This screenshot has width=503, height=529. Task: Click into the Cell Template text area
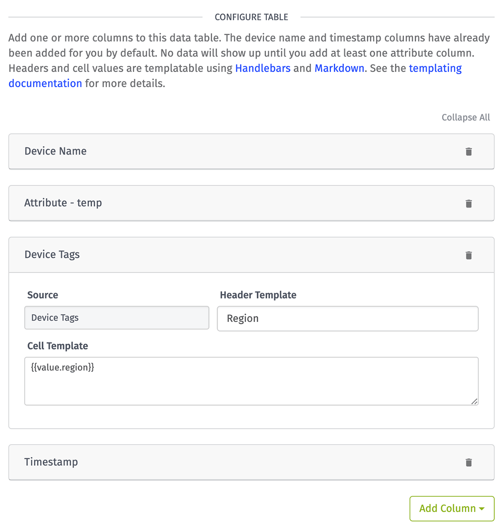[251, 381]
